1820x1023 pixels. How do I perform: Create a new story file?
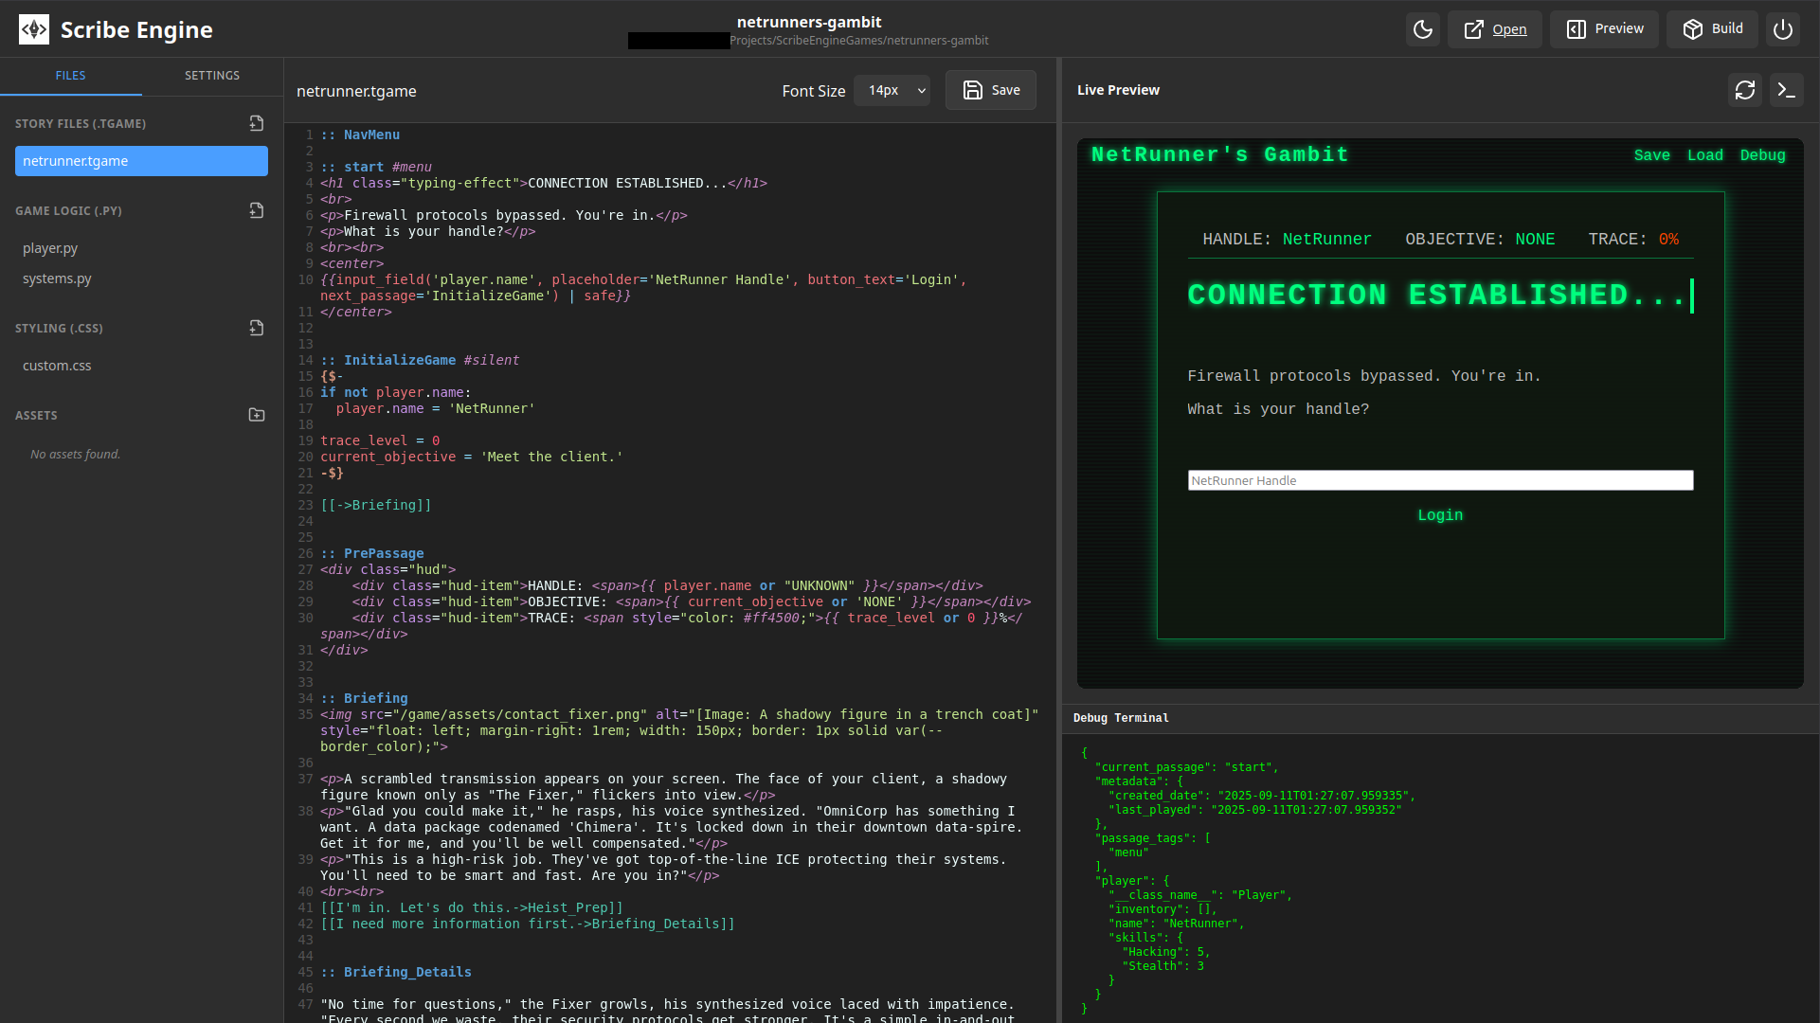(256, 122)
